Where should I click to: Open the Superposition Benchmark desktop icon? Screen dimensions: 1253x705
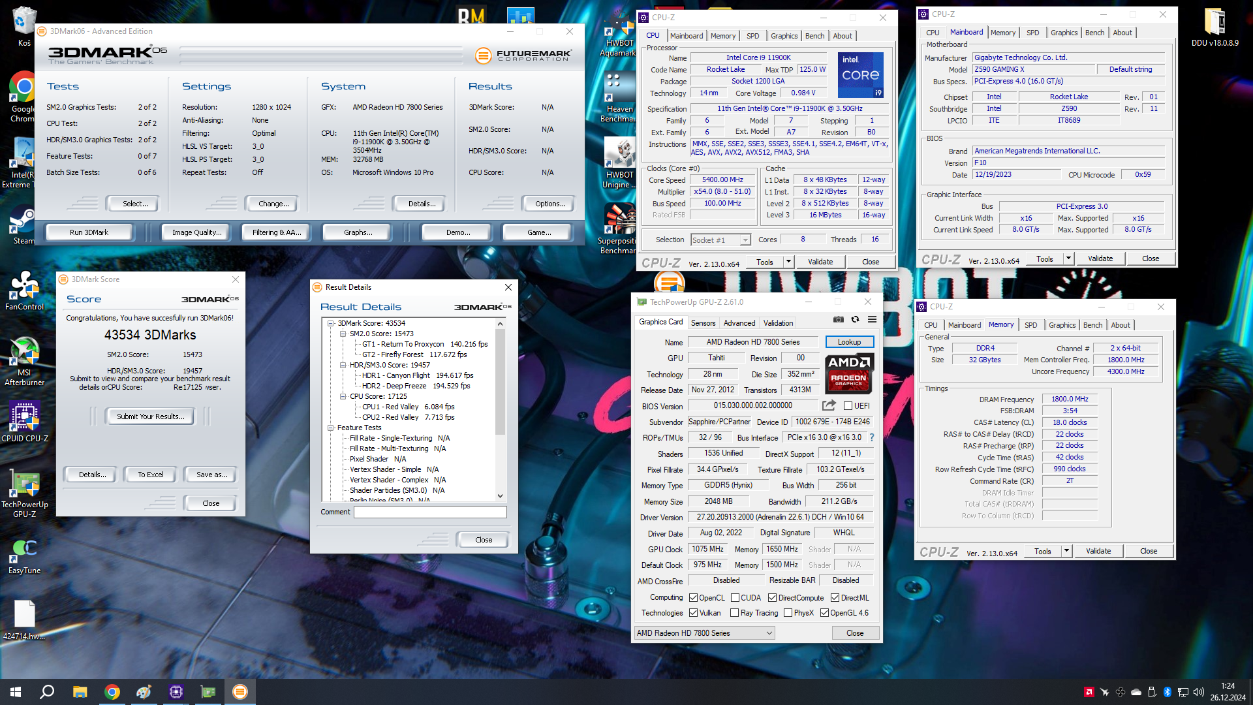click(618, 228)
